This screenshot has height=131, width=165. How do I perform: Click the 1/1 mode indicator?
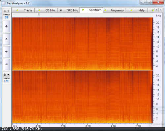tap(6, 81)
